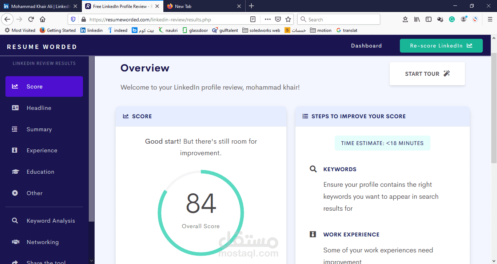
Task: Open Keyword Analysis in sidebar
Action: point(44,220)
